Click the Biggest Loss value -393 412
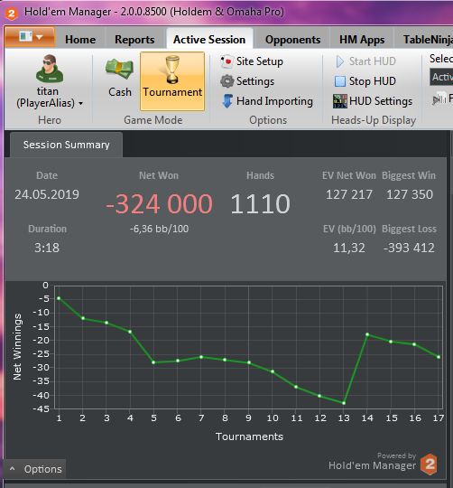This screenshot has width=453, height=488. point(409,248)
